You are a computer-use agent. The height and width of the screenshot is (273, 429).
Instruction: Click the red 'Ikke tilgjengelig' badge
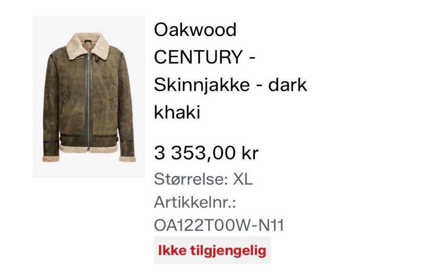pos(212,250)
